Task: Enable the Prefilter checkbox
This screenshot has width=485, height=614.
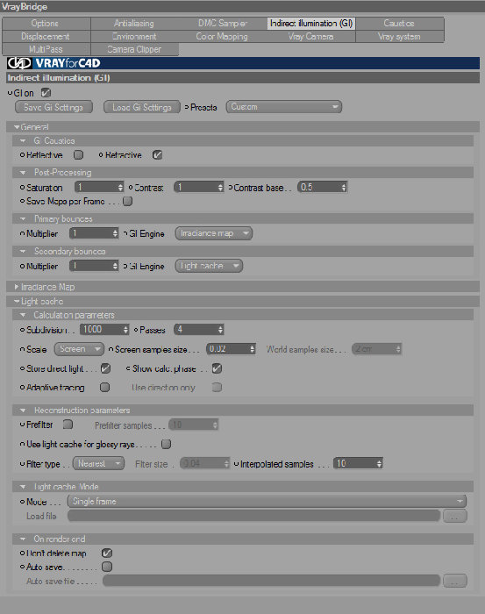Action: click(x=68, y=425)
